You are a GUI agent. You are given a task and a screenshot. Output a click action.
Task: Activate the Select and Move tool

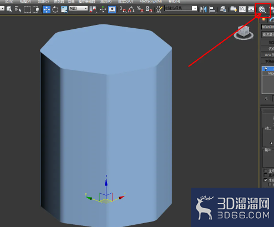tap(47, 9)
